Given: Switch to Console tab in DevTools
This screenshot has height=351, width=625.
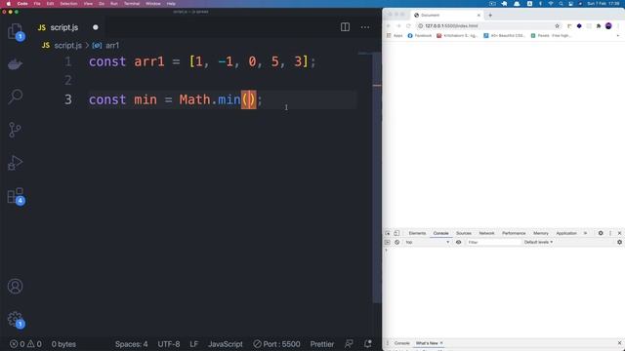Looking at the screenshot, I should click(440, 233).
